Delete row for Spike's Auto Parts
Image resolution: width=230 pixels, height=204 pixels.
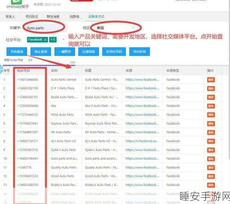click(211, 150)
